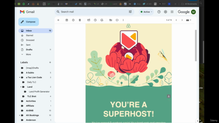Open input tools keyboard dropdown
The width and height of the screenshot is (219, 123).
click(189, 20)
